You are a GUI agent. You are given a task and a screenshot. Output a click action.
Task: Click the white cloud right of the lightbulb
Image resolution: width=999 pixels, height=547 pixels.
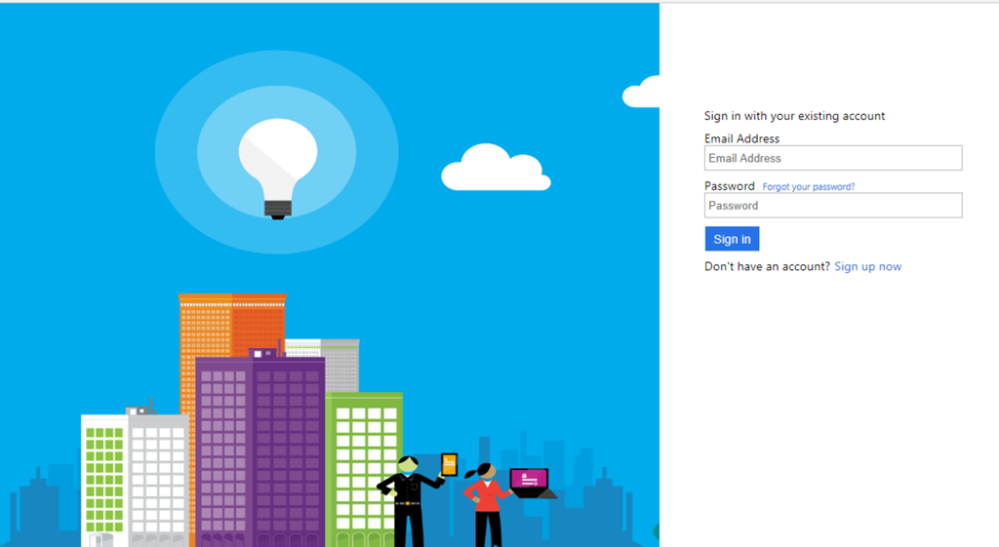coord(495,169)
